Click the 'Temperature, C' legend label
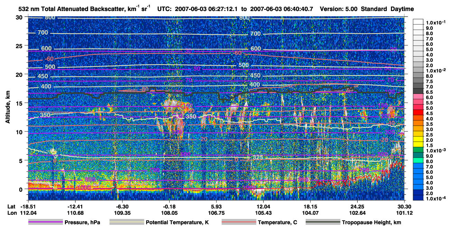The image size is (449, 230). pyautogui.click(x=277, y=223)
